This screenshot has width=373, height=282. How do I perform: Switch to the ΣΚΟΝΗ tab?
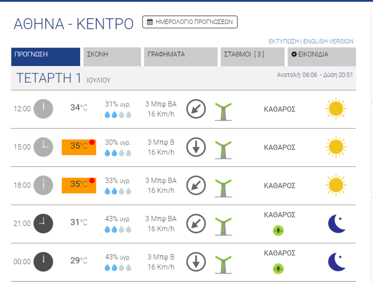[112, 57]
